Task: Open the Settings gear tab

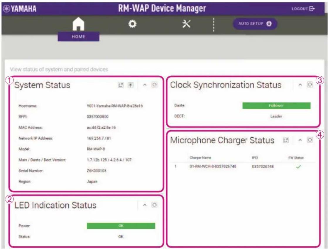Action: [132, 24]
